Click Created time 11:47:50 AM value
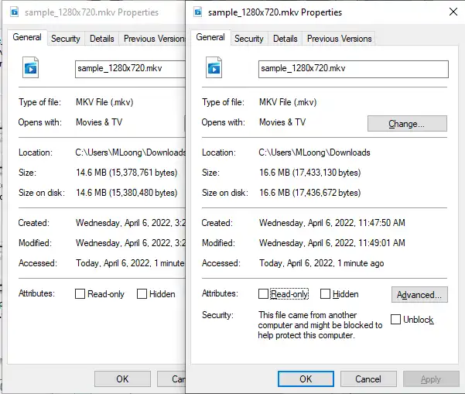Screen dimensions: 465x394 click(332, 223)
